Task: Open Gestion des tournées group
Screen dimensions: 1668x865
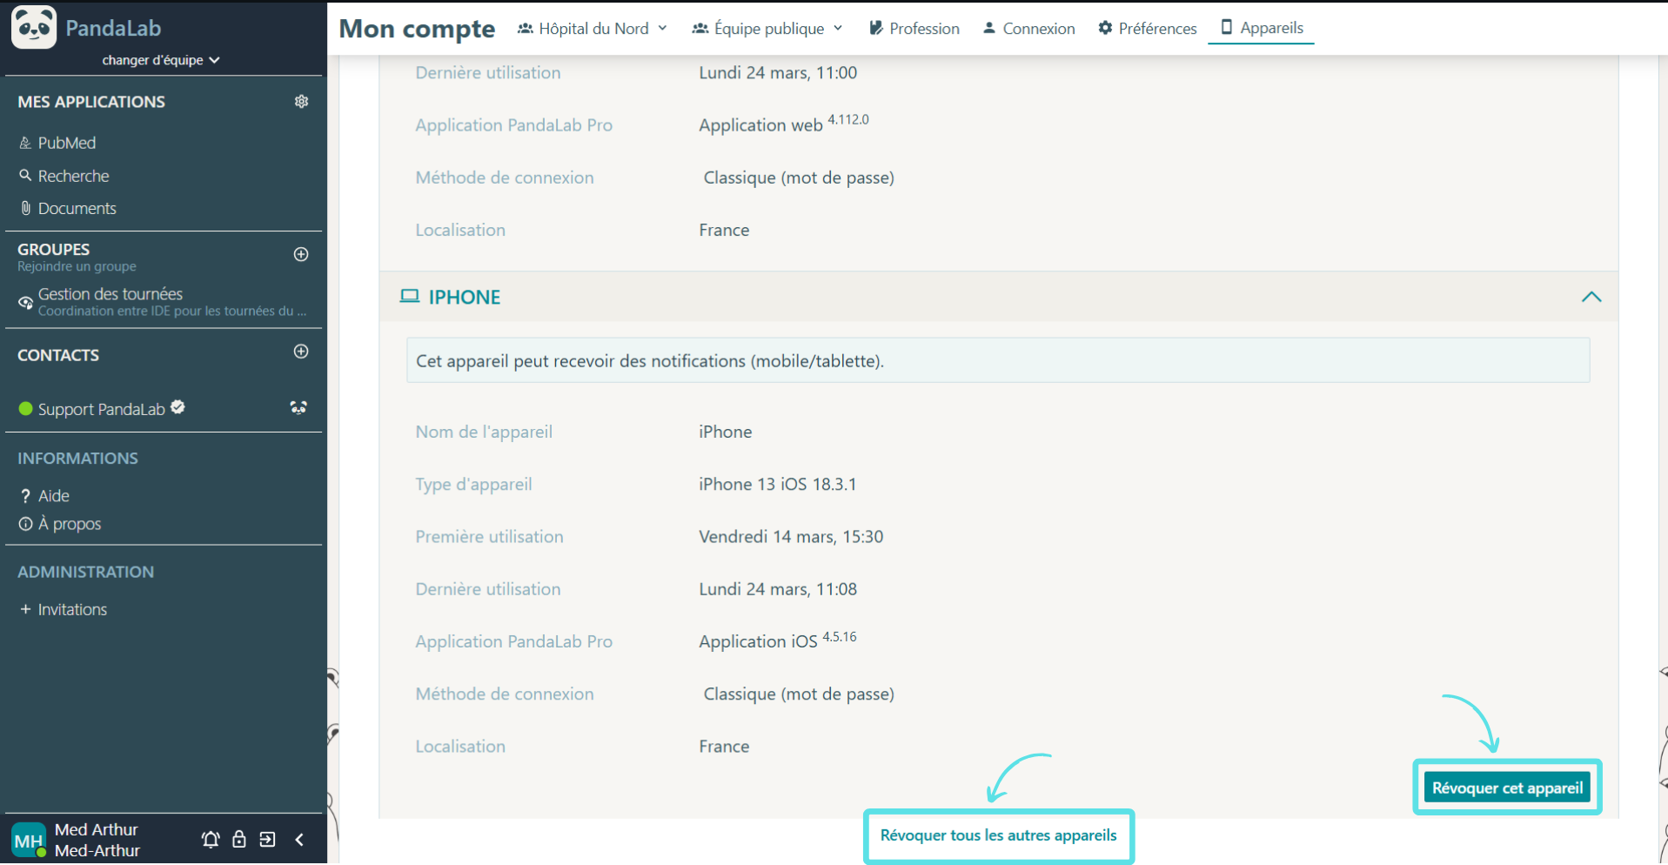Action: [x=162, y=301]
